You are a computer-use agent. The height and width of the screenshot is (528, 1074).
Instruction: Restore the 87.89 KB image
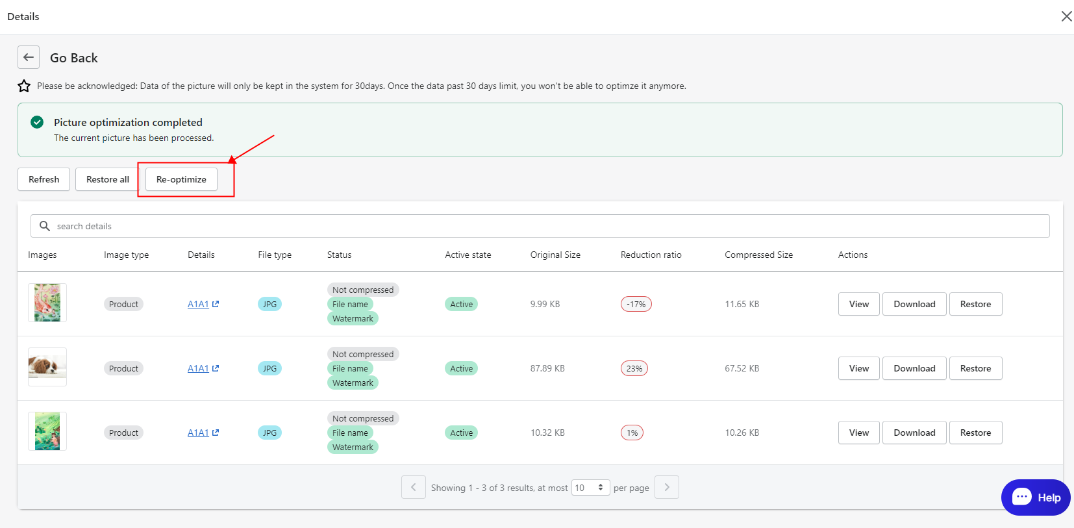pos(975,368)
